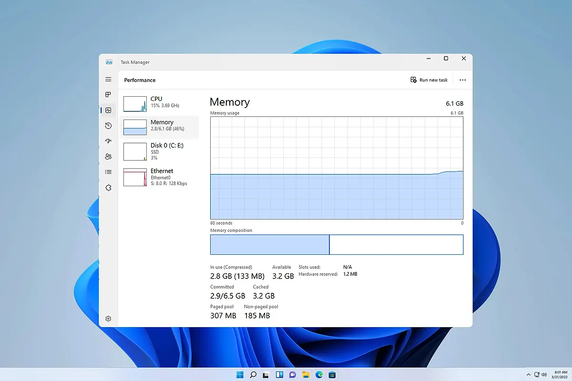Screen dimensions: 572x381
Task: Open the See more options menu
Action: [462, 80]
